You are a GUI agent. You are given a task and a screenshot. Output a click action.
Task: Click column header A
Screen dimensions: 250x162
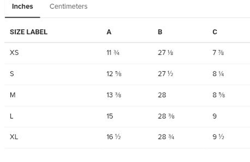pos(109,32)
